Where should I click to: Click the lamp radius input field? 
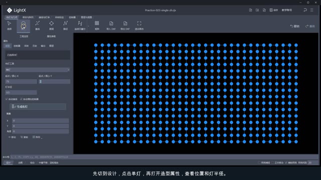(21, 92)
